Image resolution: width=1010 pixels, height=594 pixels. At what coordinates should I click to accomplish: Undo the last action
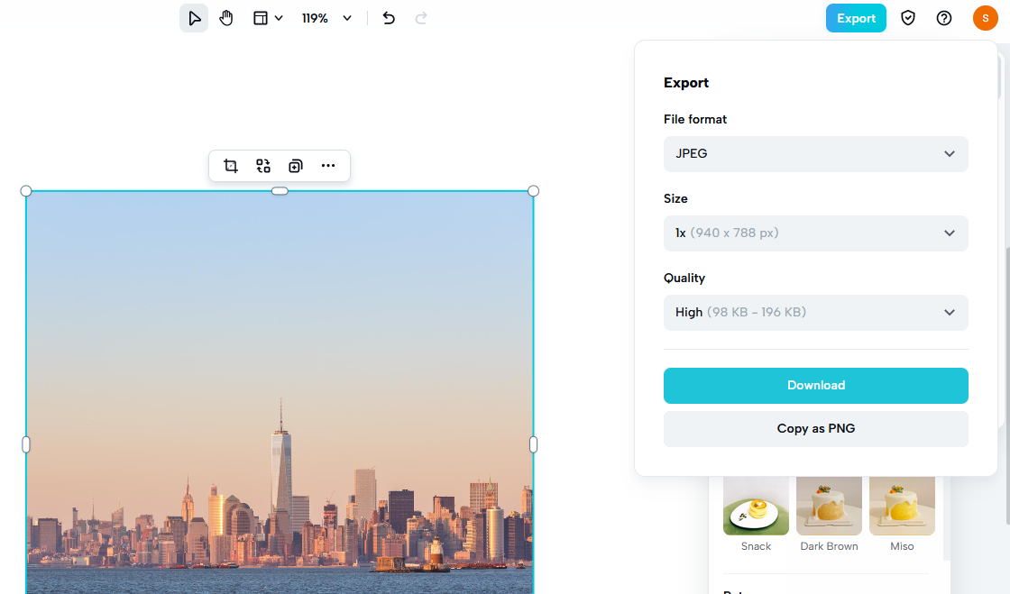tap(389, 18)
